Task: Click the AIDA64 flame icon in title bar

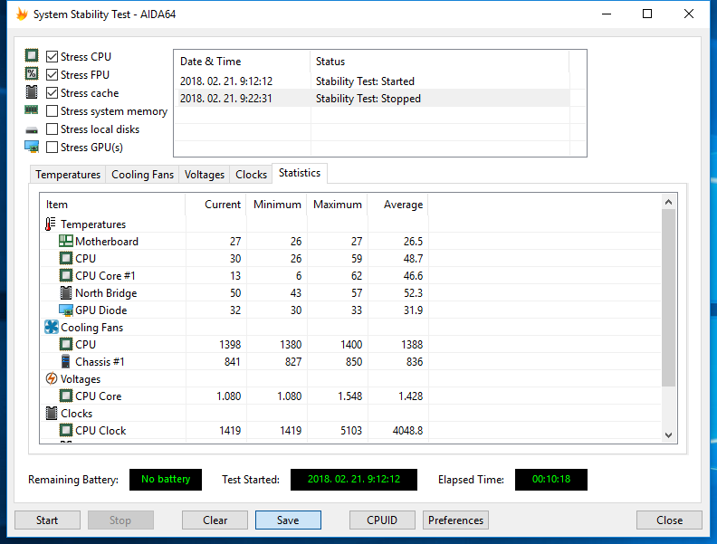Action: (22, 14)
